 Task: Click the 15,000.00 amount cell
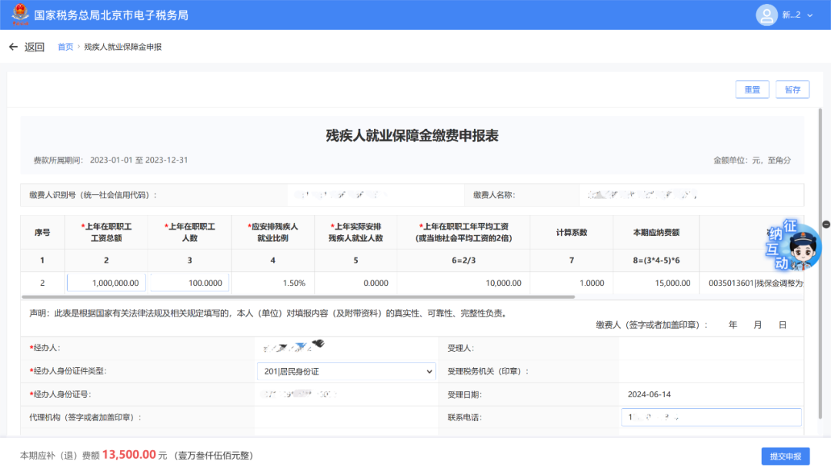coord(656,283)
